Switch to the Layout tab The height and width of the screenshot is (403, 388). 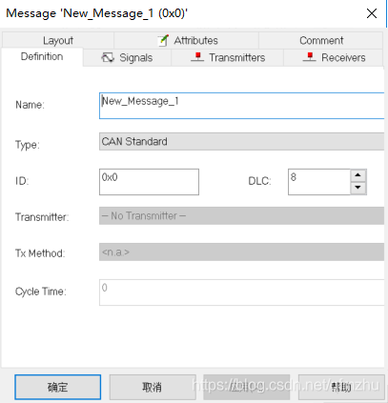pos(58,40)
